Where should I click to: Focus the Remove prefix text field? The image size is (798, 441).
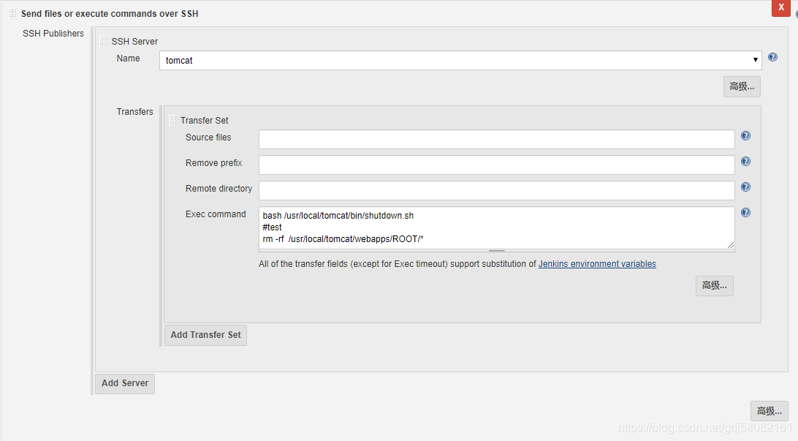point(497,165)
